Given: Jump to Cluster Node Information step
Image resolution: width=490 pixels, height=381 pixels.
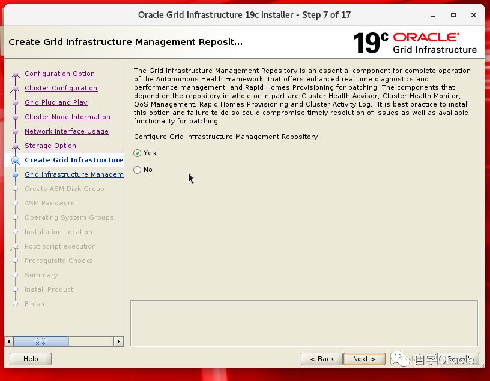Looking at the screenshot, I should (x=67, y=117).
